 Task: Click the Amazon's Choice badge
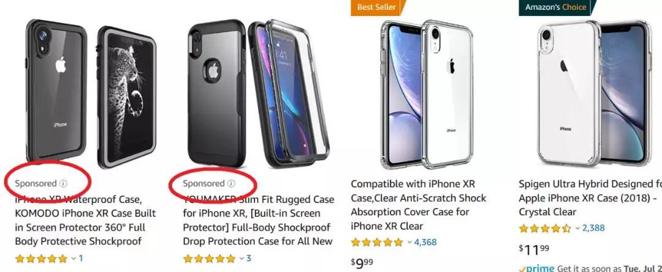coord(555,7)
